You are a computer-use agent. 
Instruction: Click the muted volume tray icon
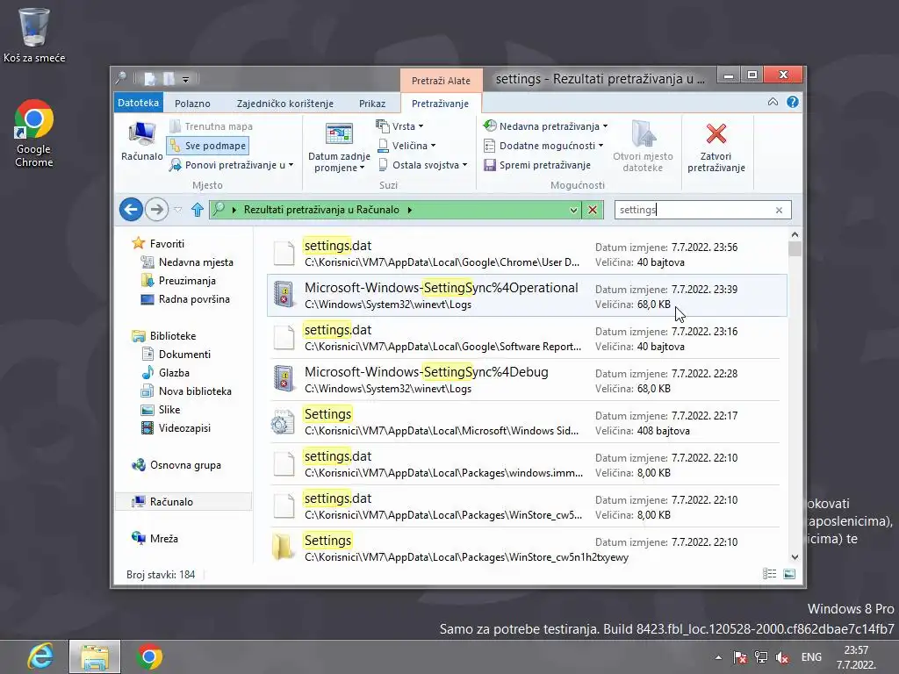pos(782,657)
